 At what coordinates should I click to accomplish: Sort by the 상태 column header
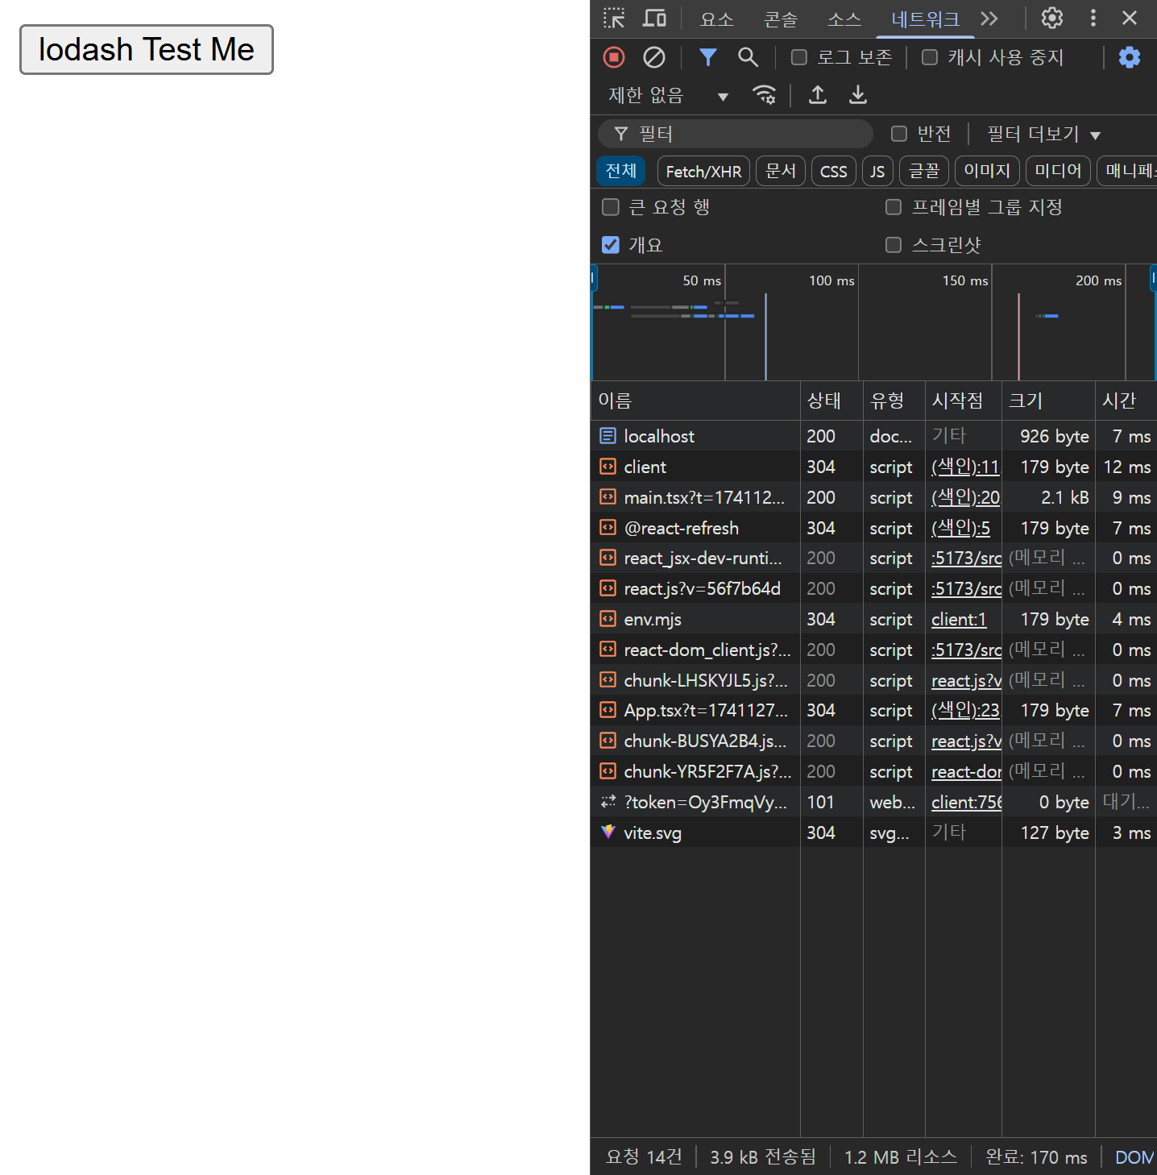click(831, 401)
